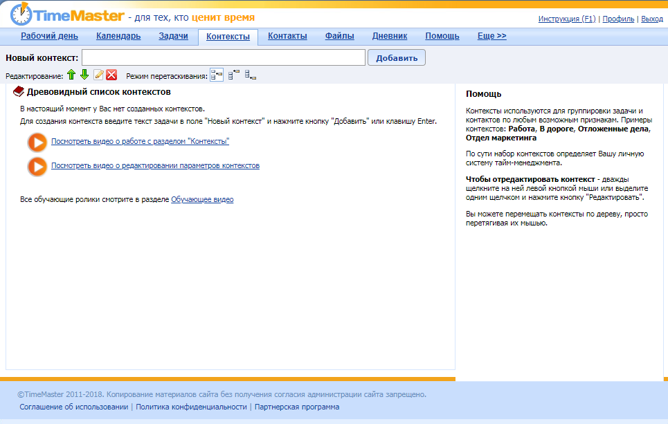Image resolution: width=668 pixels, height=424 pixels.
Task: Open link "Посмотреть видео о редактировании параметров контекстов"
Action: point(156,165)
